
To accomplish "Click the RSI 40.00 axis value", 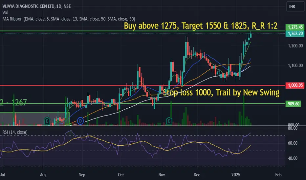I will [293, 158].
